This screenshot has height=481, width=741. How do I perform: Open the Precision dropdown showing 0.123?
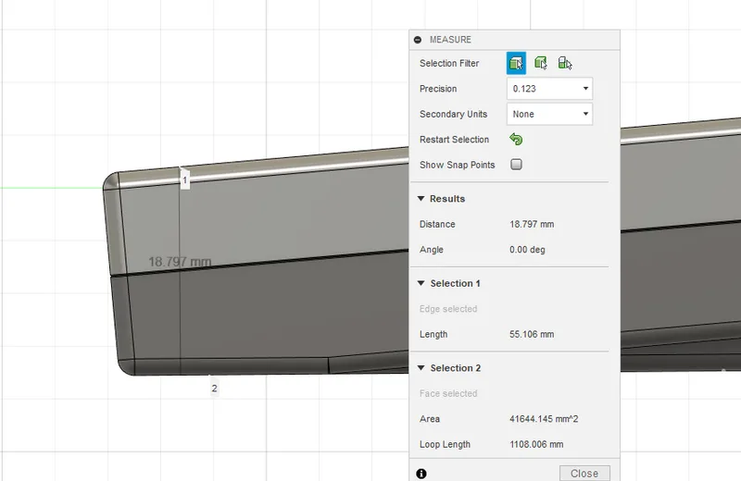(549, 89)
